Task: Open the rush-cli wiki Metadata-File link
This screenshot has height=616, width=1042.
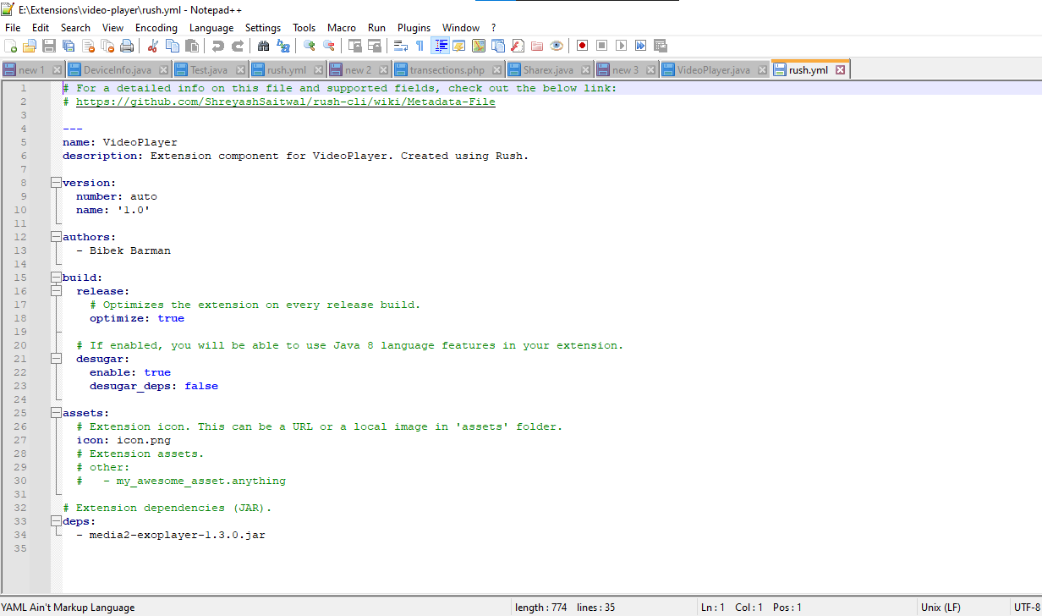Action: 285,102
